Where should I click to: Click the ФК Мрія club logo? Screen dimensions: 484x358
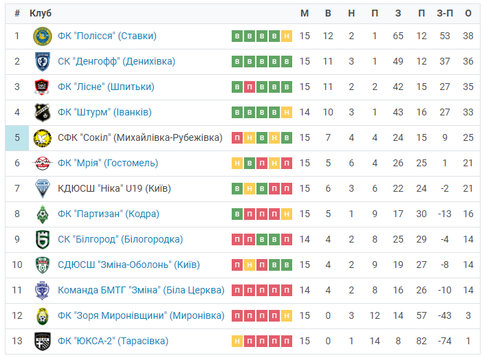[x=43, y=164]
